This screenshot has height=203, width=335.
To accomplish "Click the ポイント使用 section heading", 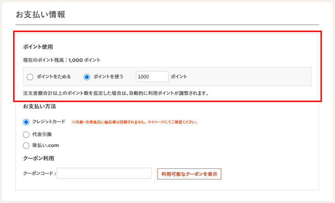I will 38,47.
